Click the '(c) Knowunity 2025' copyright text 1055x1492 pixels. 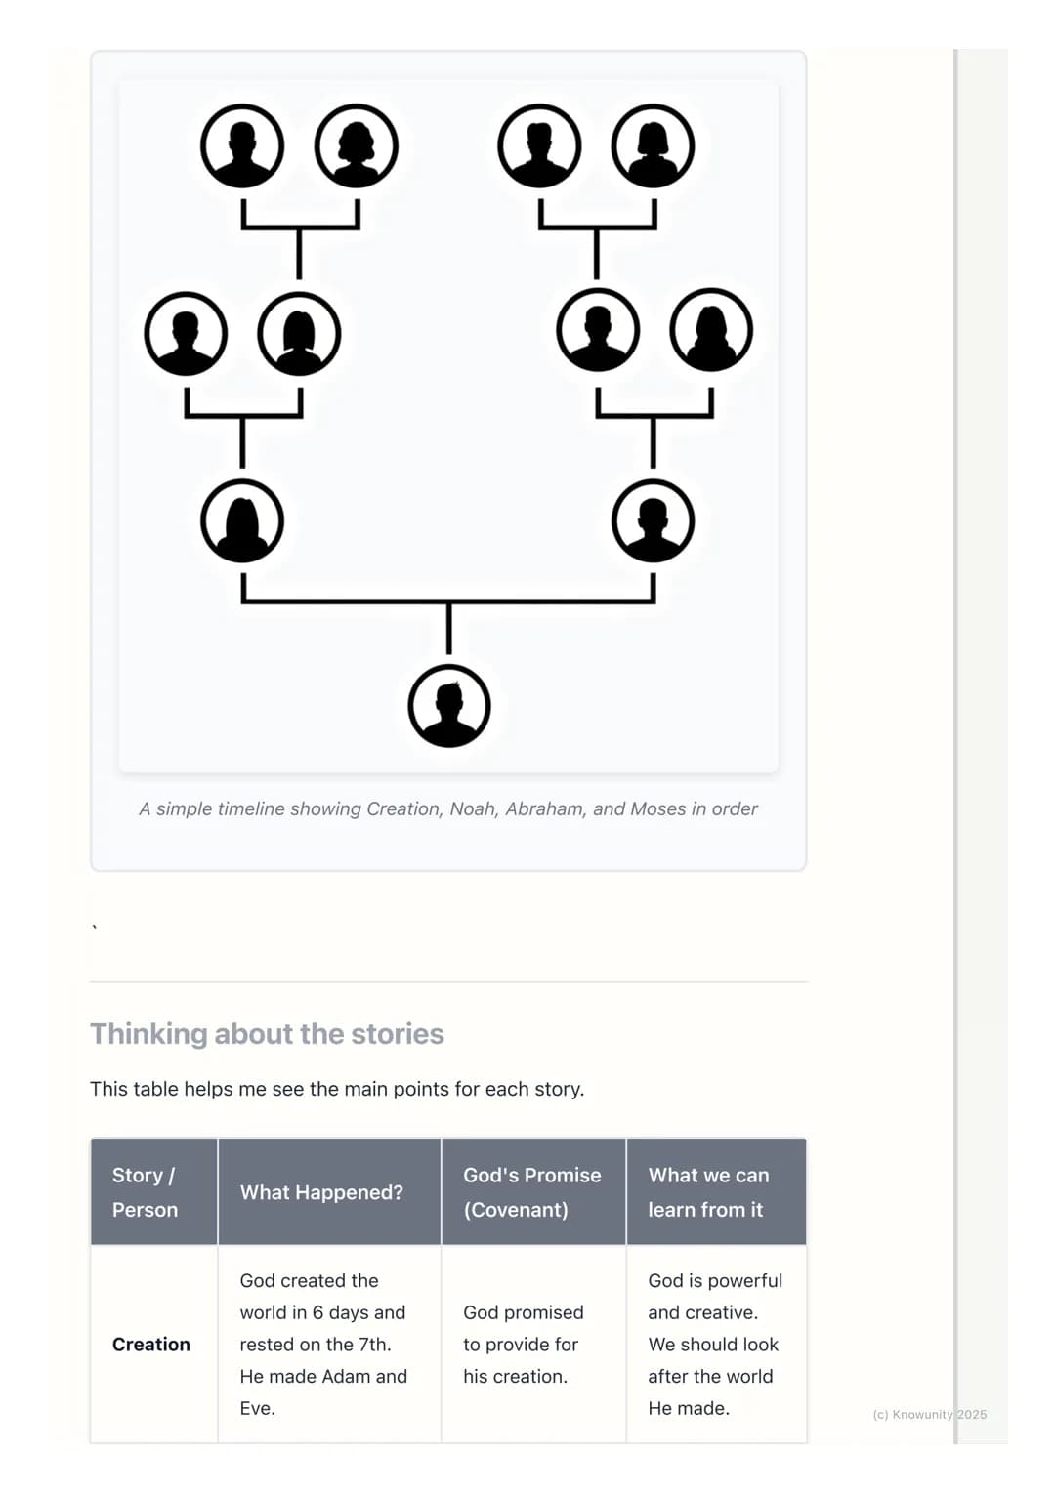(x=930, y=1414)
